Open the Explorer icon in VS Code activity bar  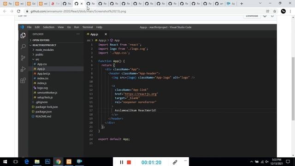23,36
